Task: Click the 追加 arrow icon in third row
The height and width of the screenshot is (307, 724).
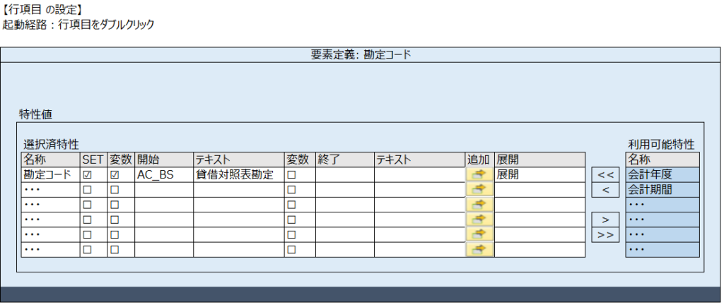Action: [479, 204]
